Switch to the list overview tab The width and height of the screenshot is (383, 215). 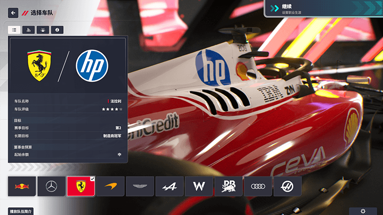click(x=14, y=30)
